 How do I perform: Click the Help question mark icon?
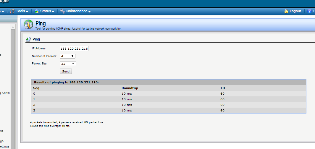tap(309, 11)
